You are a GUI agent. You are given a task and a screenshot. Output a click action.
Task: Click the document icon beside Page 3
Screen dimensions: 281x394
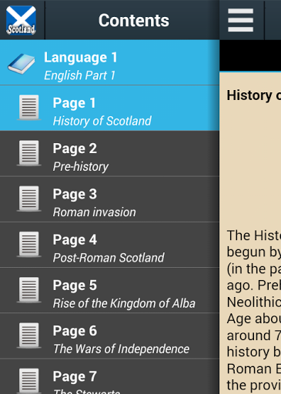point(29,199)
